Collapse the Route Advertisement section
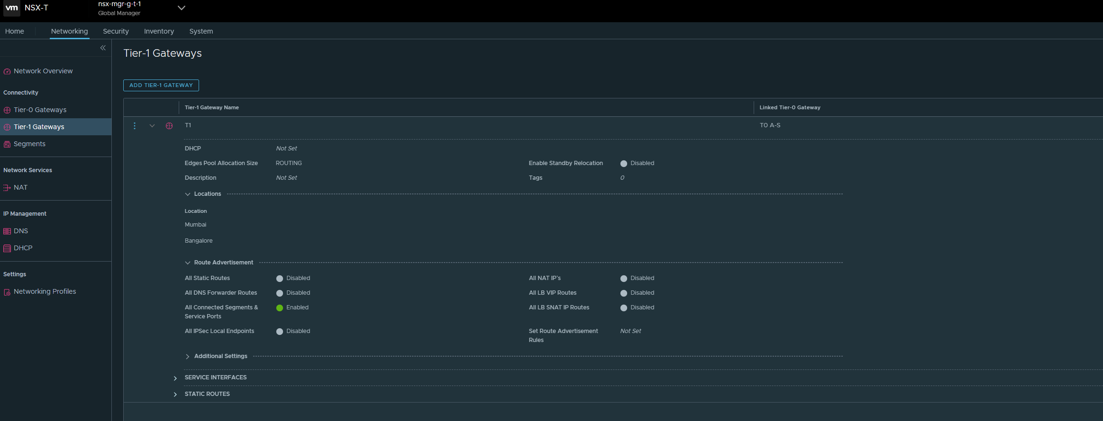This screenshot has height=421, width=1103. pos(188,263)
